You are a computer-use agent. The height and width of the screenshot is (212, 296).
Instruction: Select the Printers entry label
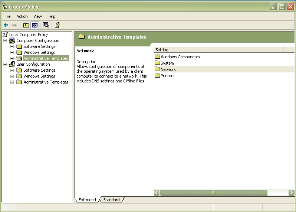167,76
